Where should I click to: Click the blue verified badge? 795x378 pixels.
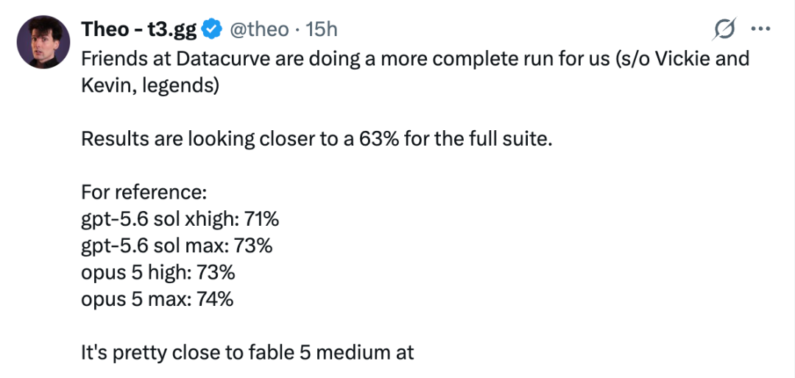pos(212,30)
